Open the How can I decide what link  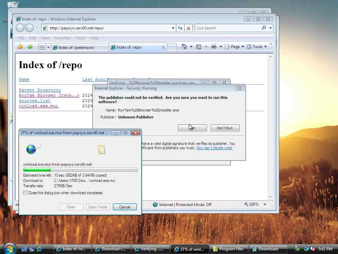point(214,148)
